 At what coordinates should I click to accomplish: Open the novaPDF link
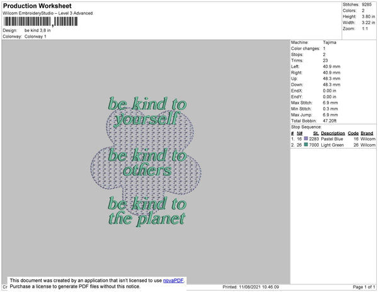(x=173, y=281)
